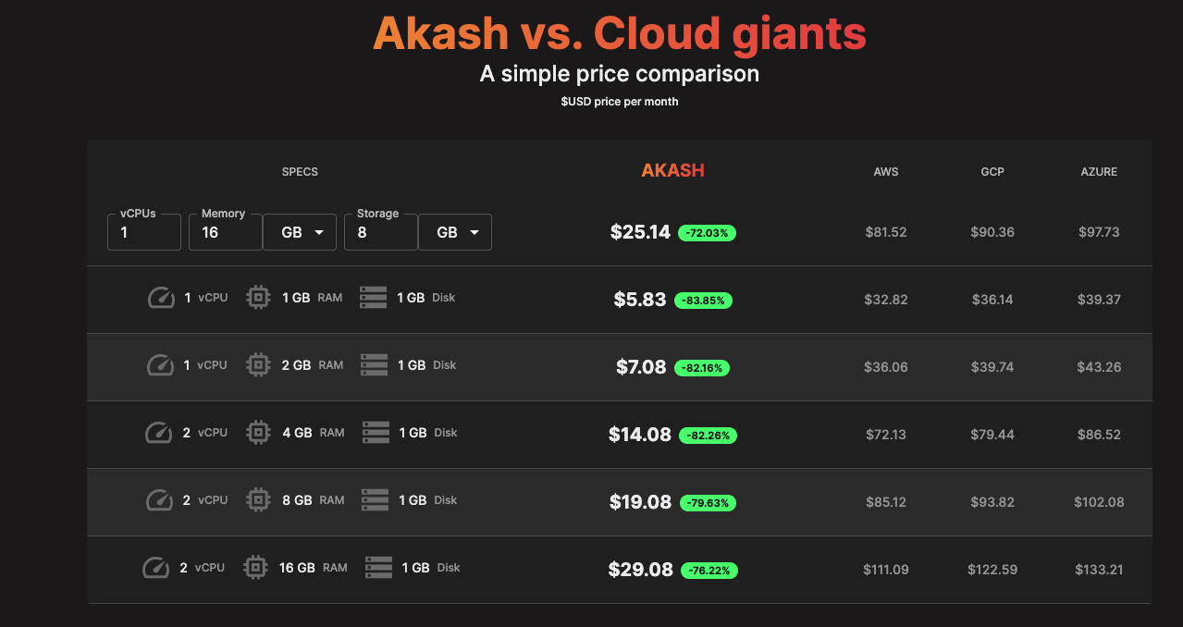1183x627 pixels.
Task: Click the disk stack icon in the 2 GB RAM row
Action: 374,365
